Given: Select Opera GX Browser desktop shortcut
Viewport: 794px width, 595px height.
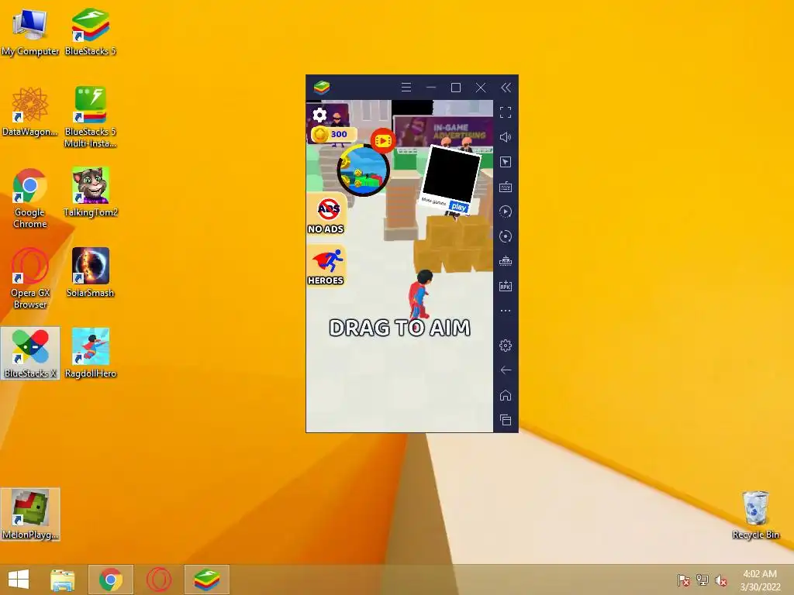Looking at the screenshot, I should [30, 278].
